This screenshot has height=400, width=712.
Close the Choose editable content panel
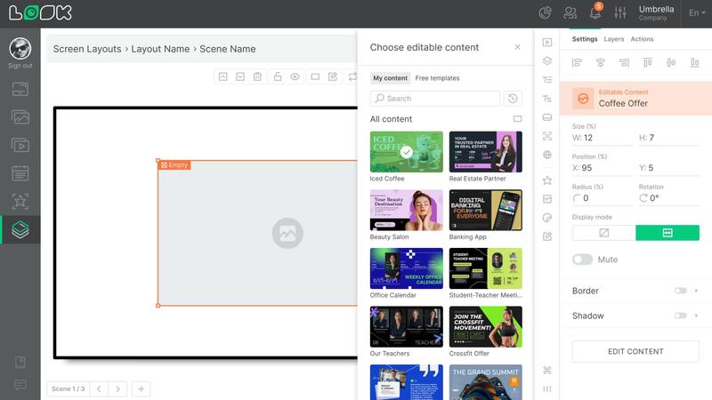click(517, 47)
